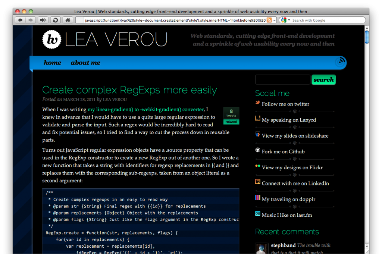Click the Github octocat icon
The height and width of the screenshot is (254, 382).
pyautogui.click(x=257, y=151)
